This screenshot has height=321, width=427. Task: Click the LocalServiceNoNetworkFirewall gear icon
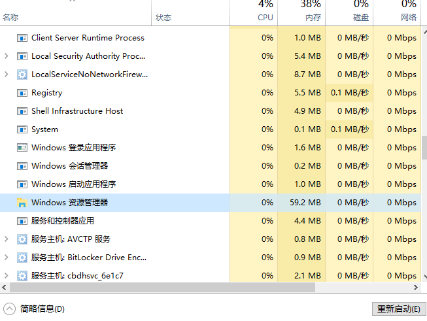click(x=22, y=75)
